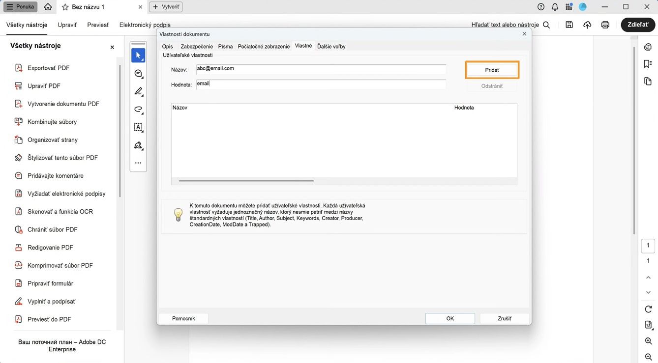The height and width of the screenshot is (363, 658).
Task: Go to the Home icon
Action: tap(48, 7)
